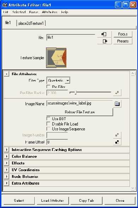Minimize the Attribute Editor window
Viewport: 138px width, 208px height.
click(x=118, y=5)
